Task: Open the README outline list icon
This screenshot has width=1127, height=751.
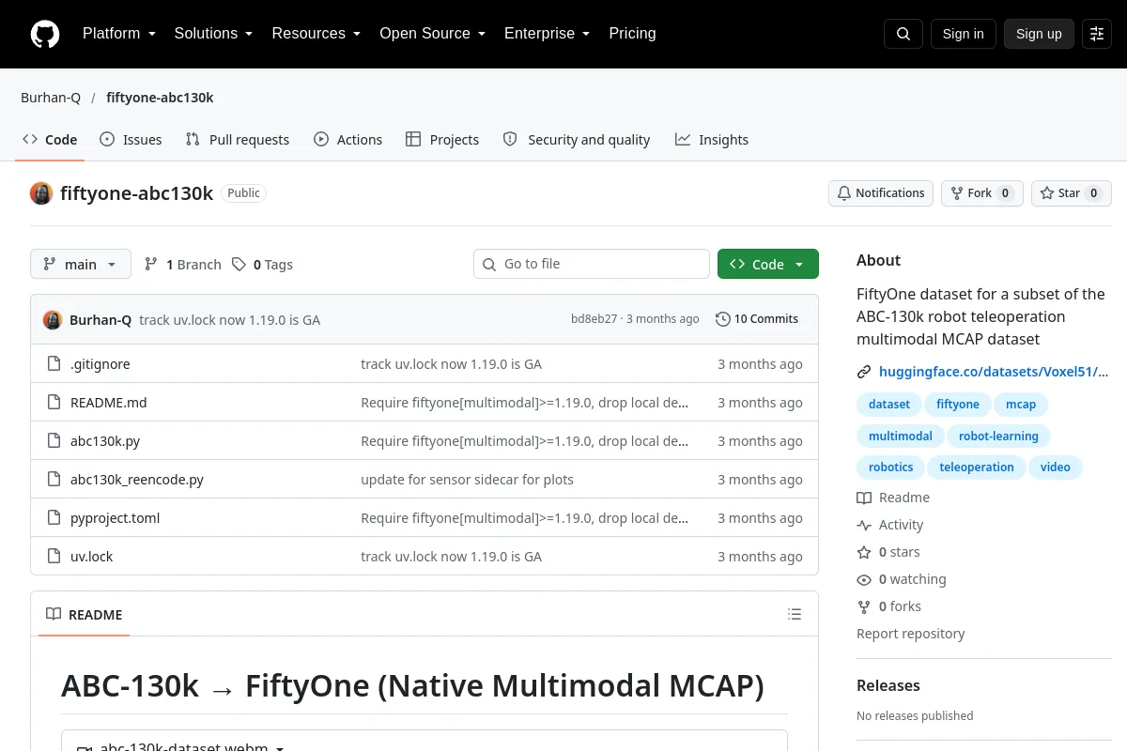Action: (795, 615)
